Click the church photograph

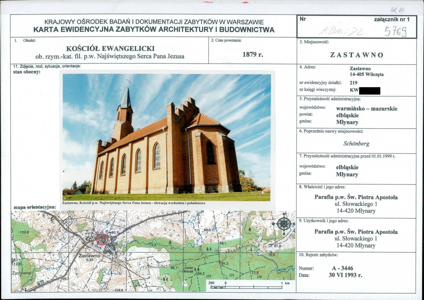click(x=167, y=137)
